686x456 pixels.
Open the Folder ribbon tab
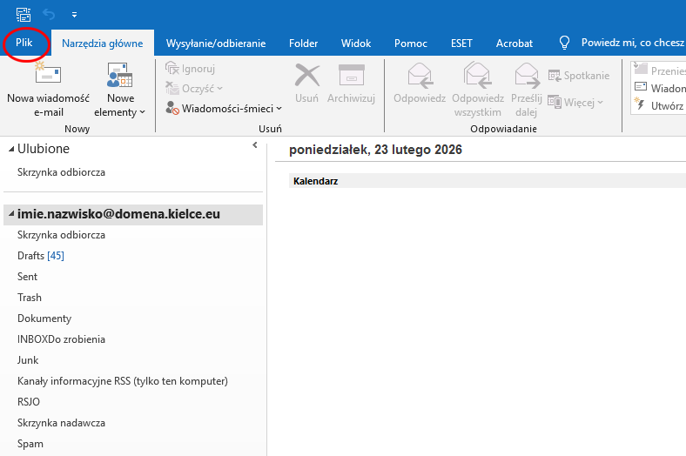(x=303, y=44)
